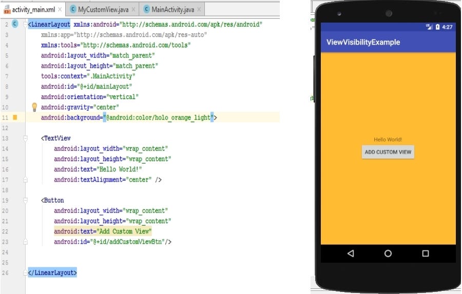The image size is (462, 294).
Task: Click the android:orientation="vertical" line
Action: click(89, 97)
